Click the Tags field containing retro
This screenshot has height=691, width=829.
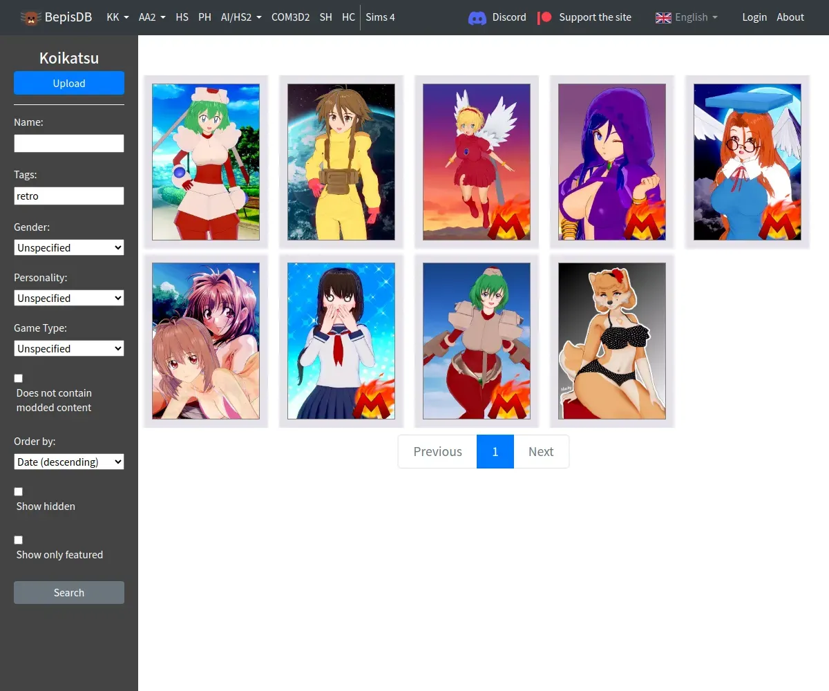[x=69, y=196]
